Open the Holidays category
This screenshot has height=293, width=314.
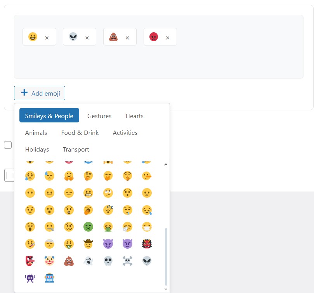pos(37,149)
